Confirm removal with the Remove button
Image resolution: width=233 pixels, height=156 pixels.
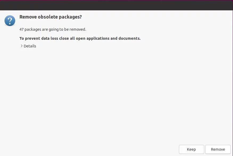(x=218, y=149)
